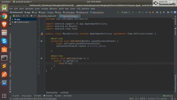This screenshot has width=177, height=100.
Task: Click the scroll-from-source target icon in Project panel
Action: tap(24, 16)
